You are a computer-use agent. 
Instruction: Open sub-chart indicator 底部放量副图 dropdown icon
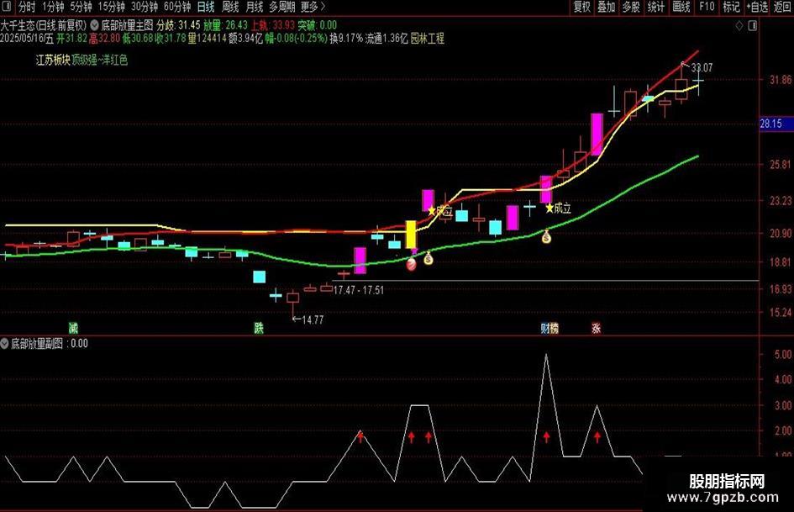click(4, 344)
